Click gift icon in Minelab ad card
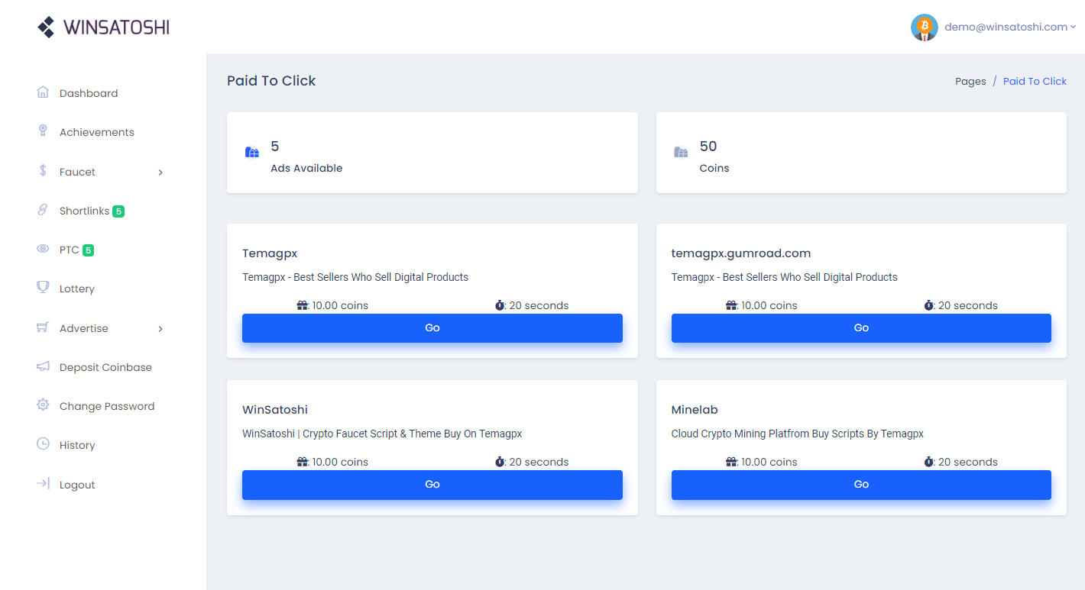The image size is (1085, 590). click(731, 462)
